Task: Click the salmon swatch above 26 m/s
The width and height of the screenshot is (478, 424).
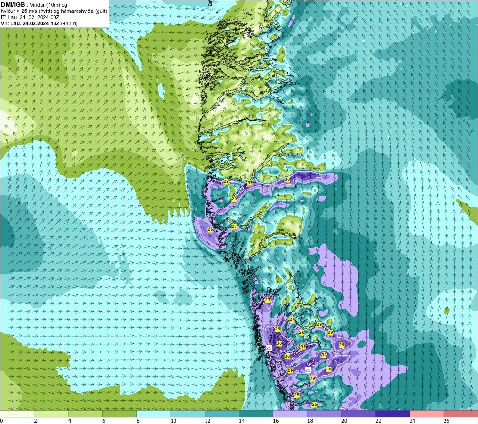Action: pos(461,413)
